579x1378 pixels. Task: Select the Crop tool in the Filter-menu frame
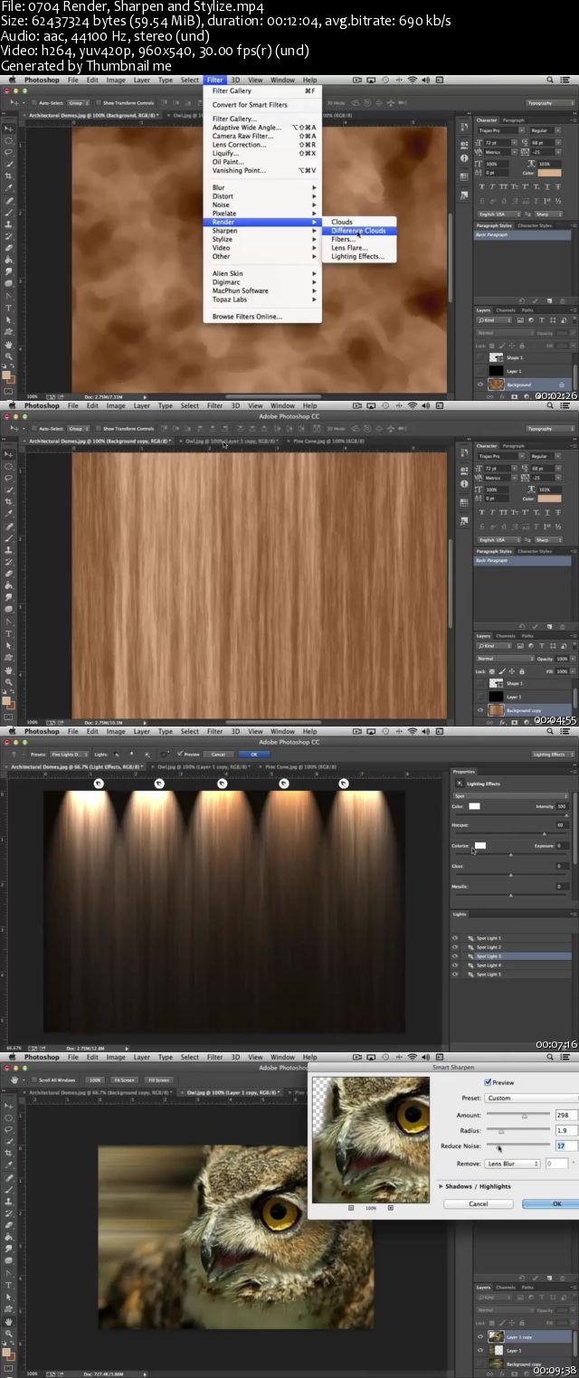[x=9, y=176]
